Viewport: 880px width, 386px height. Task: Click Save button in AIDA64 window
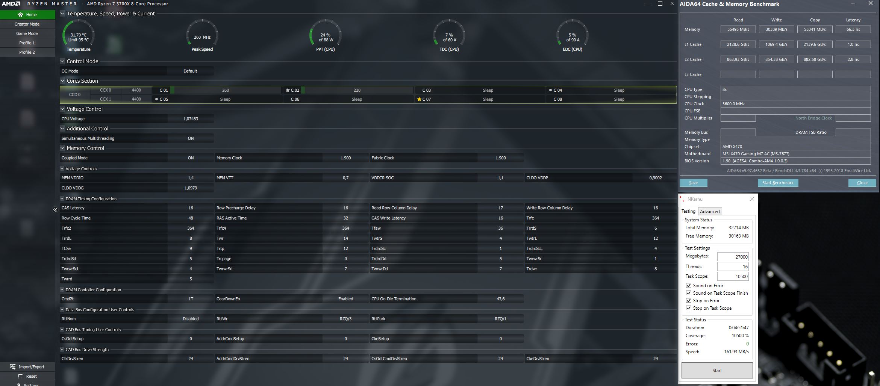(694, 183)
